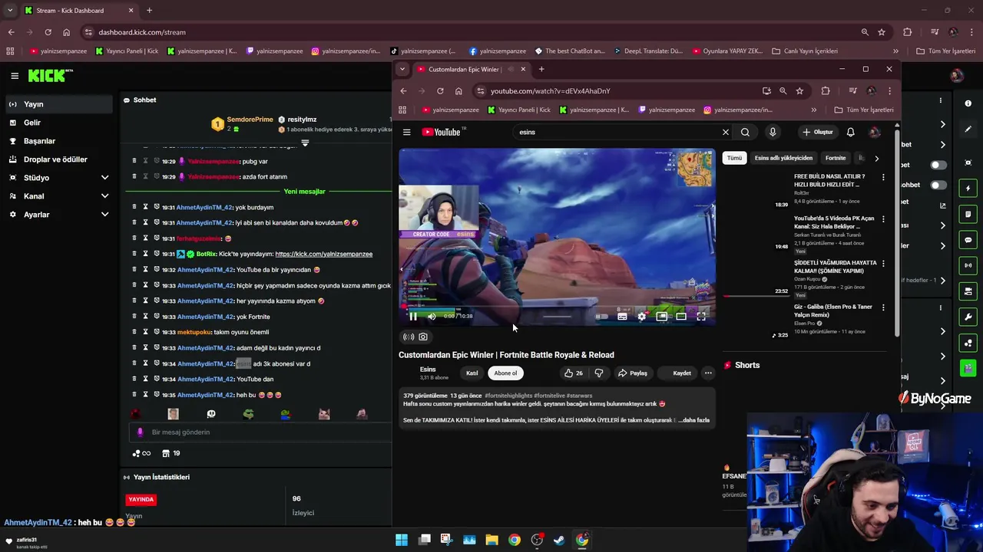
Task: Open the kick.com/yalnizsempanzee link in chat
Action: point(323,254)
